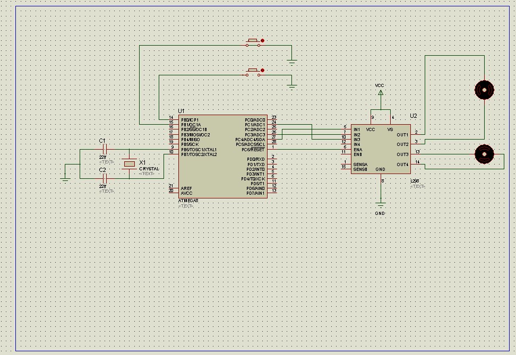Click the upper push button switch
The image size is (516, 355).
(253, 42)
